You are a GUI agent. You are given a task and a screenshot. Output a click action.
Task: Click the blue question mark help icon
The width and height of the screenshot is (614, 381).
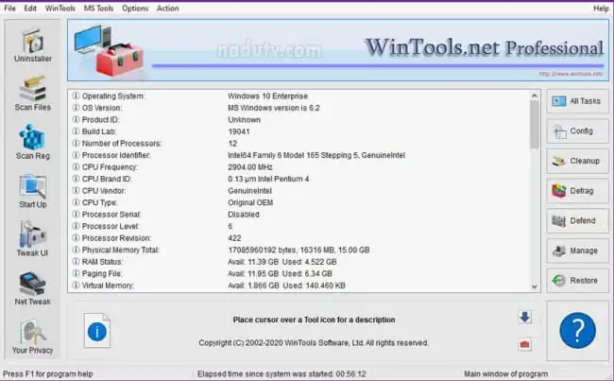(x=577, y=331)
